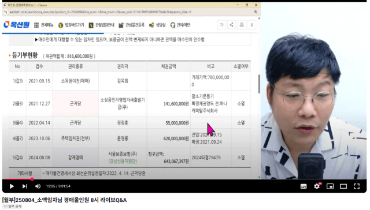Click 관심물건등록 button
The height and width of the screenshot is (210, 370).
pyautogui.click(x=131, y=25)
